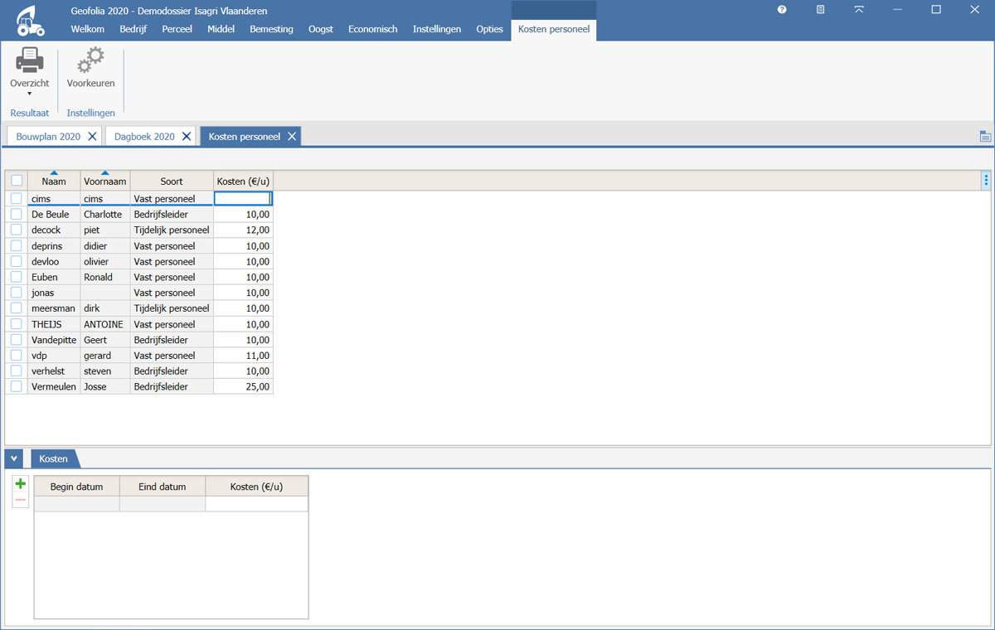Open the tab list icon at right
This screenshot has height=630, width=995.
pos(985,137)
